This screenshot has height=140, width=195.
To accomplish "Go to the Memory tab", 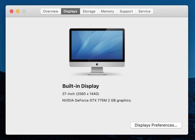I will coord(107,11).
